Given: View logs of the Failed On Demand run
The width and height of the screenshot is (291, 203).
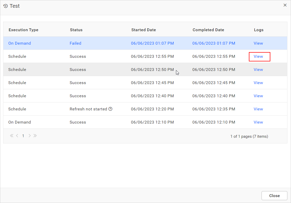Looking at the screenshot, I should click(x=258, y=43).
